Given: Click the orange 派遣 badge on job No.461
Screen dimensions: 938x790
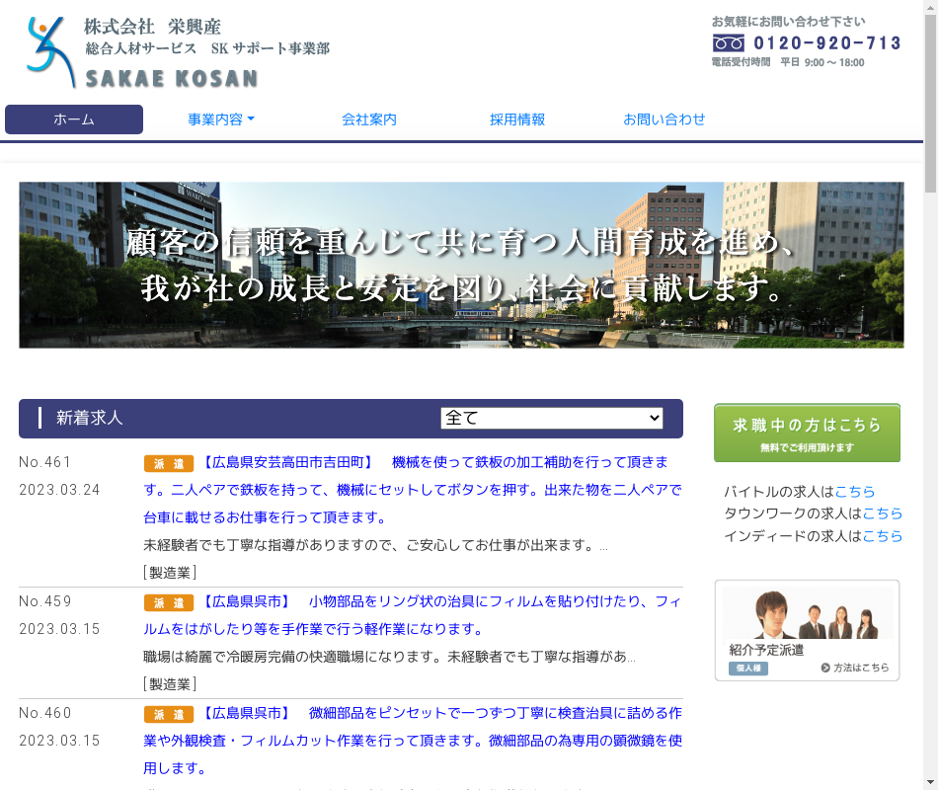Looking at the screenshot, I should point(168,463).
